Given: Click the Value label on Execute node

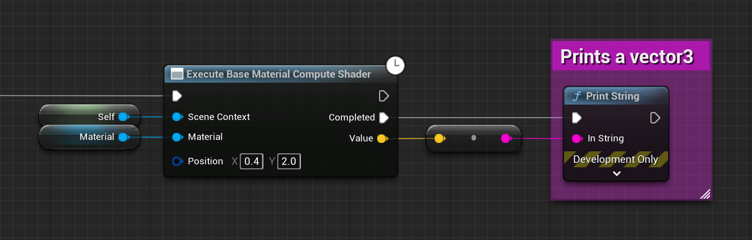Looking at the screenshot, I should tap(361, 138).
